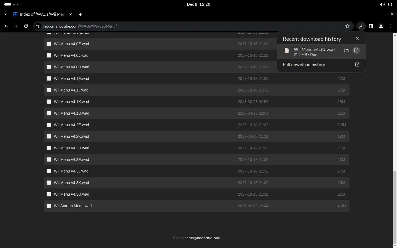Viewport: 397px width, 248px height.
Task: Click the admin@mariocube.com email link
Action: (202, 238)
